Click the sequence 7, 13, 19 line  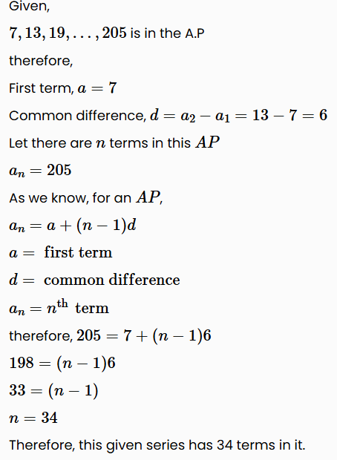click(x=107, y=33)
